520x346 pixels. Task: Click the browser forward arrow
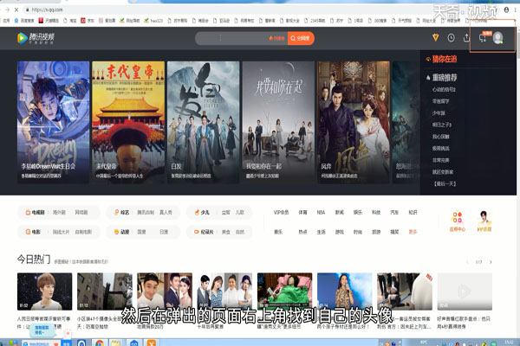coord(7,10)
